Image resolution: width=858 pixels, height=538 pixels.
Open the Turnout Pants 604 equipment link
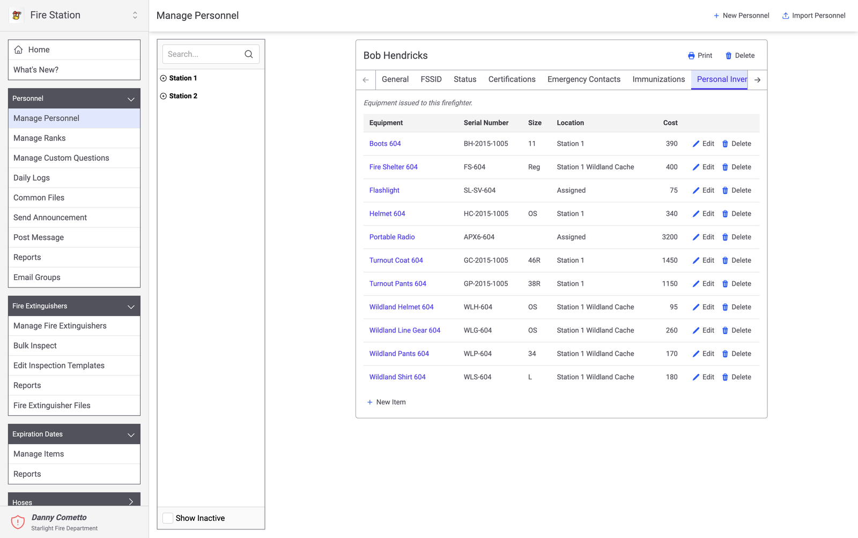[398, 284]
